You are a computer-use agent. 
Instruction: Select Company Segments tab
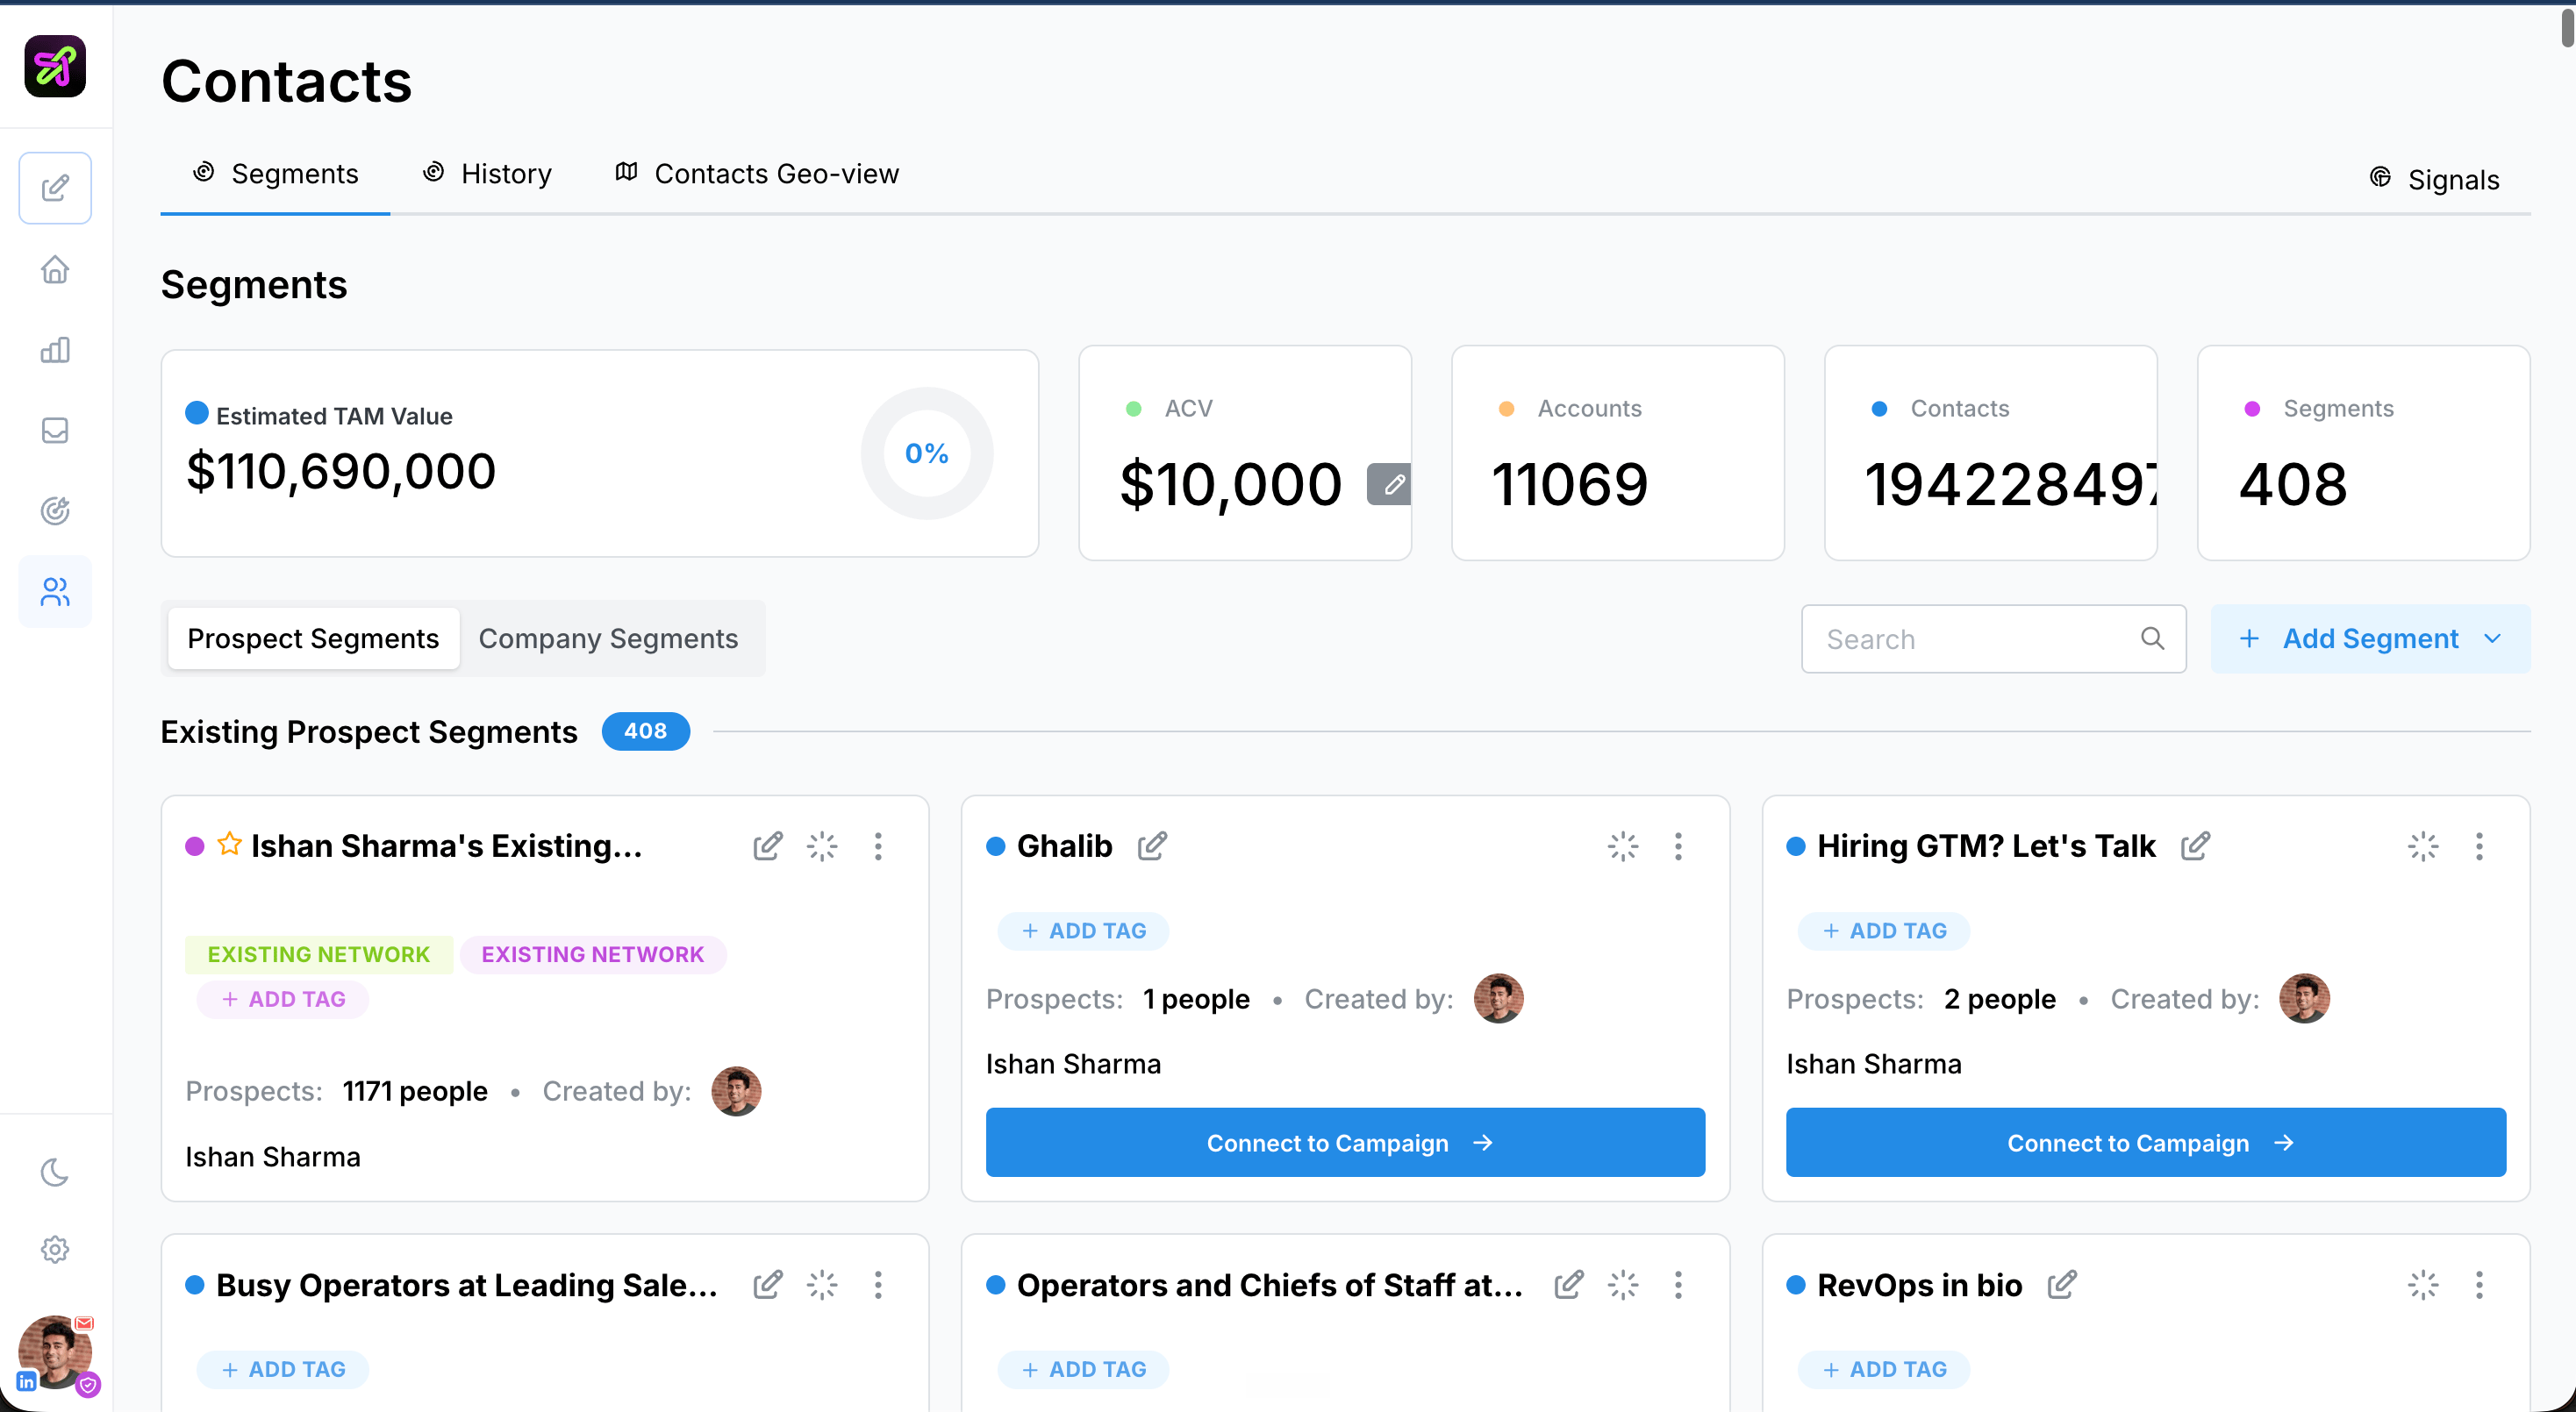pyautogui.click(x=608, y=638)
